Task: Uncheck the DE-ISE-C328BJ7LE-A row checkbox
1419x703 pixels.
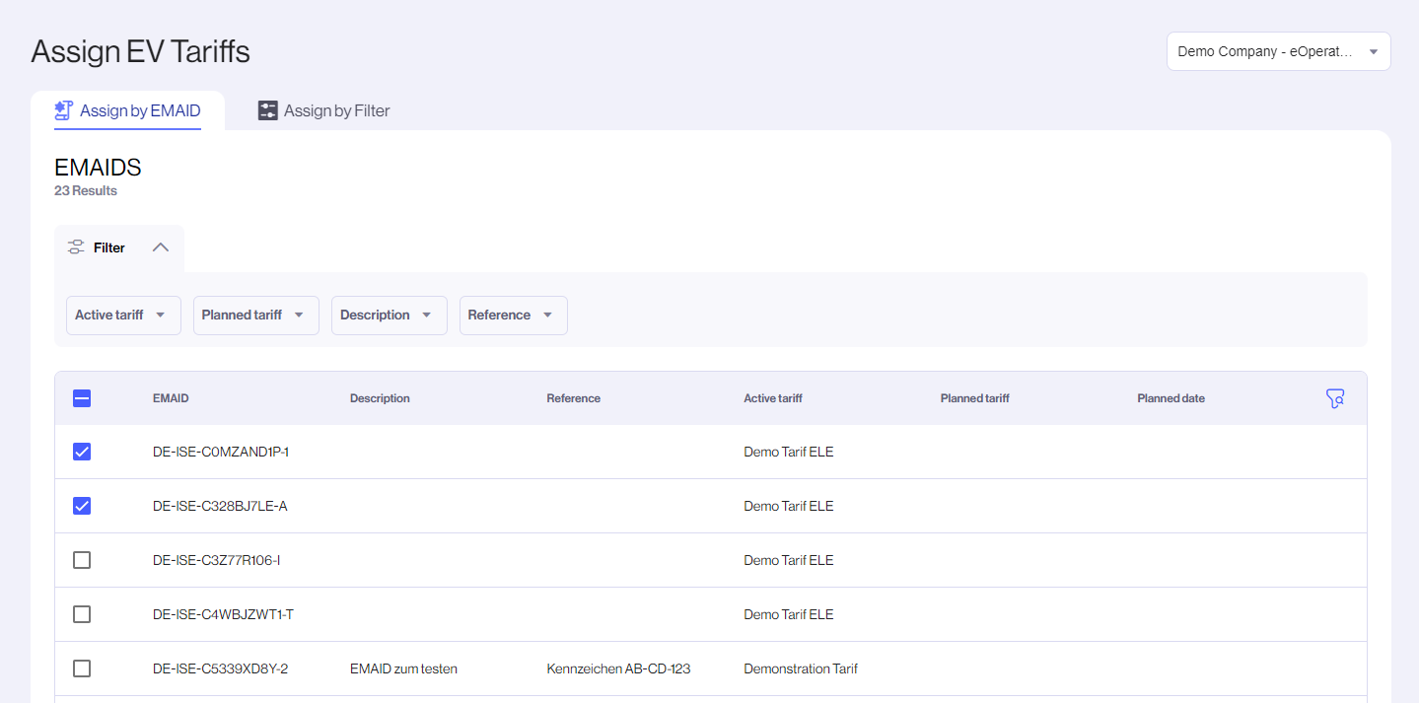Action: (82, 506)
